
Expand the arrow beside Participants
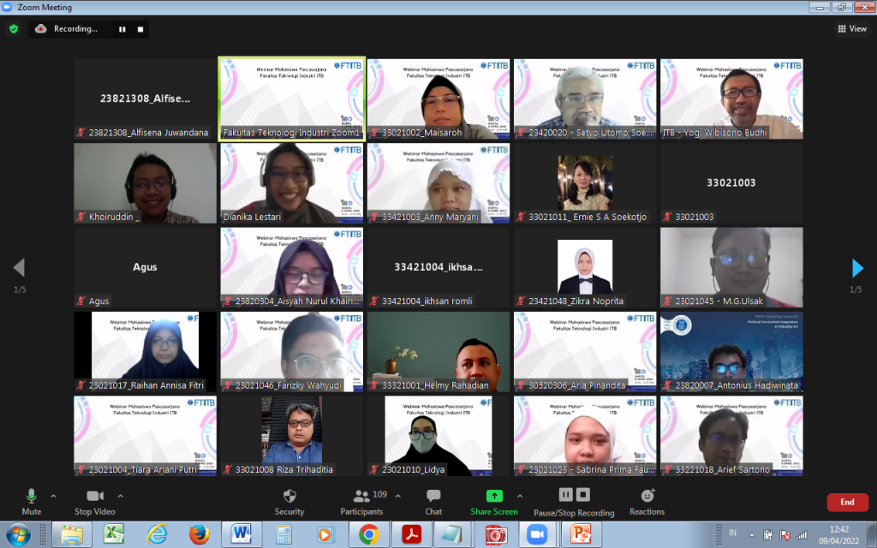396,496
